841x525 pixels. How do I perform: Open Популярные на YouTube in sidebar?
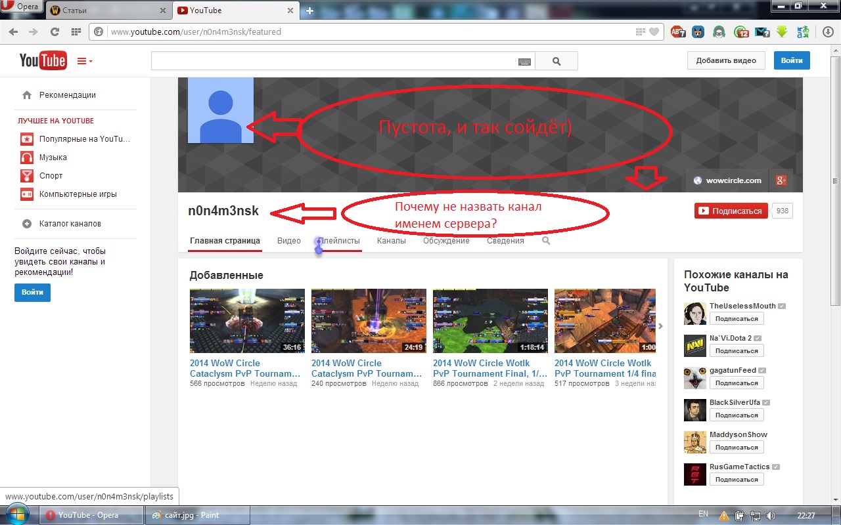tap(84, 139)
